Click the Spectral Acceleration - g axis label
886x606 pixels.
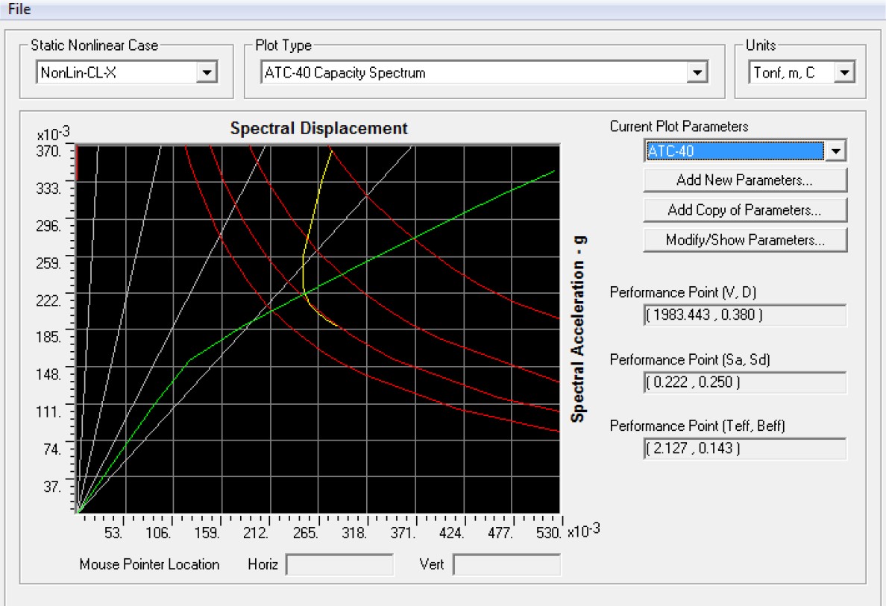577,329
